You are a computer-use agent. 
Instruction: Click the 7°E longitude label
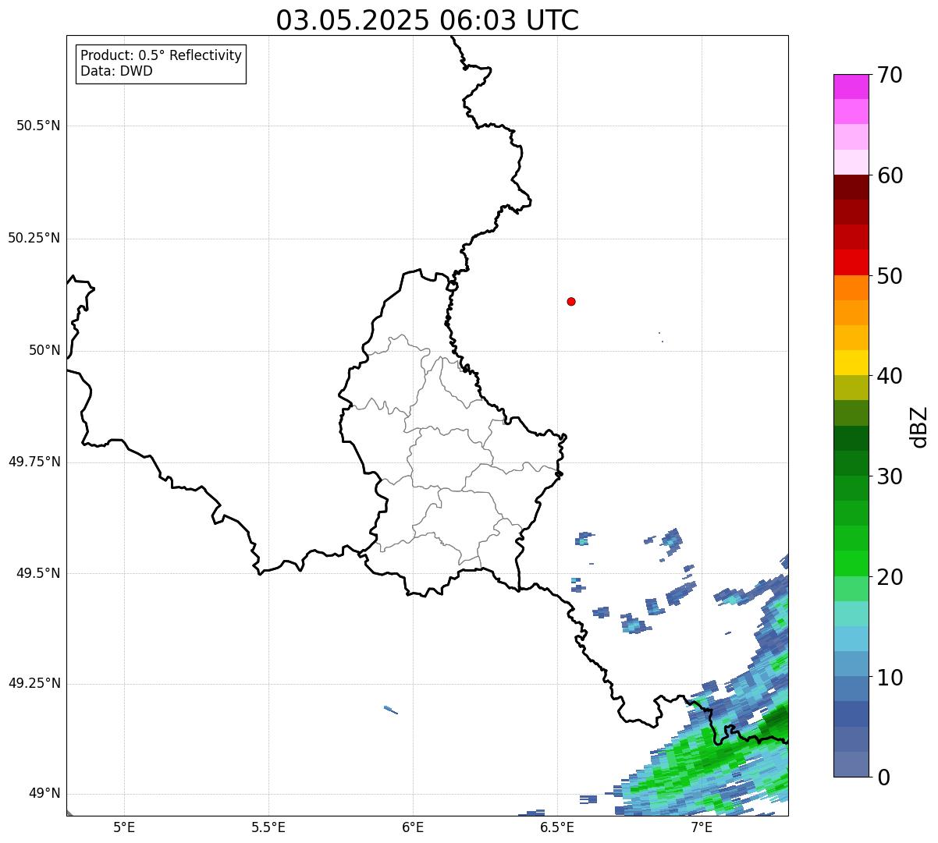coord(702,827)
